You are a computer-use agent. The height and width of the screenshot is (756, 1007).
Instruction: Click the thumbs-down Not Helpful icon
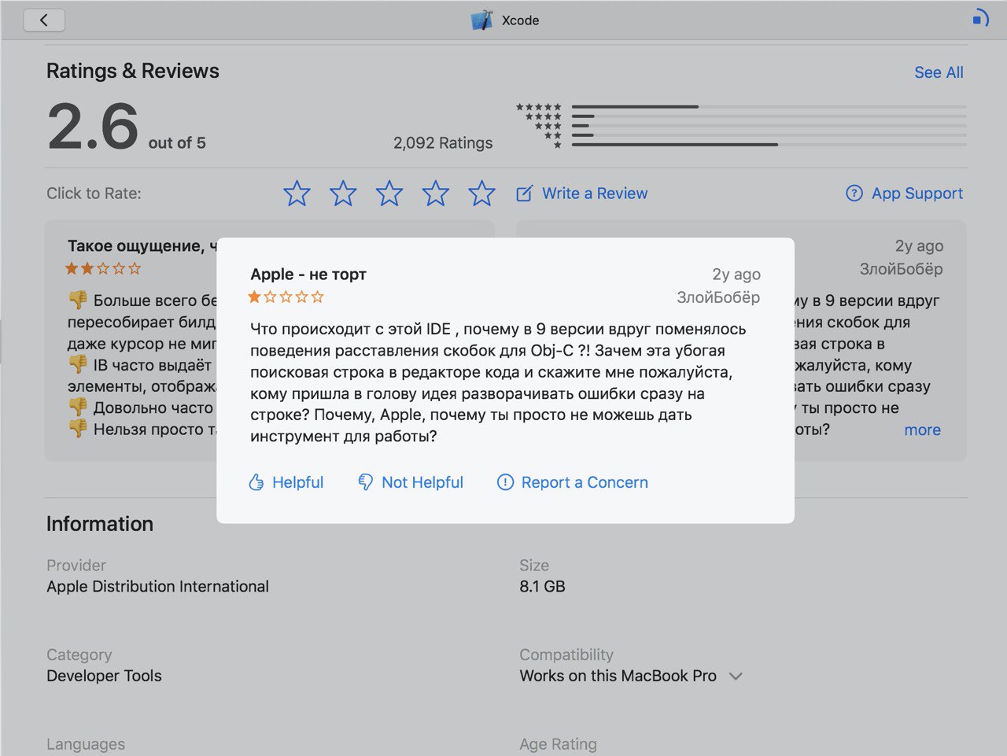[x=366, y=482]
